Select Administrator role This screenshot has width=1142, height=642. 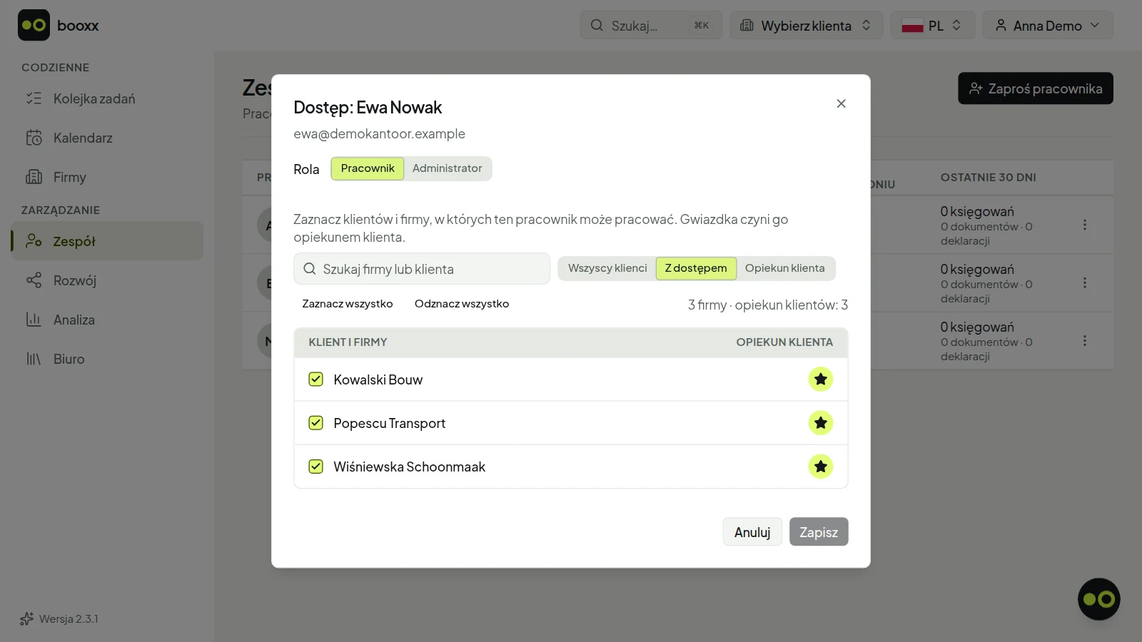pyautogui.click(x=447, y=168)
